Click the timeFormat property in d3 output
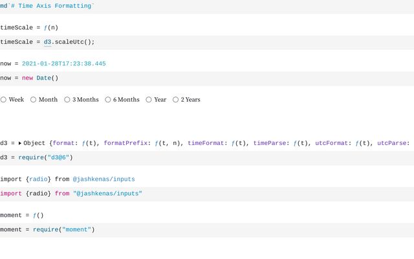The width and height of the screenshot is (414, 259). click(208, 143)
